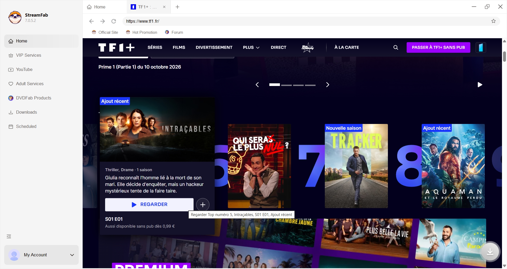Image resolution: width=507 pixels, height=269 pixels.
Task: Select the fourth carousel indicator
Action: pyautogui.click(x=310, y=85)
